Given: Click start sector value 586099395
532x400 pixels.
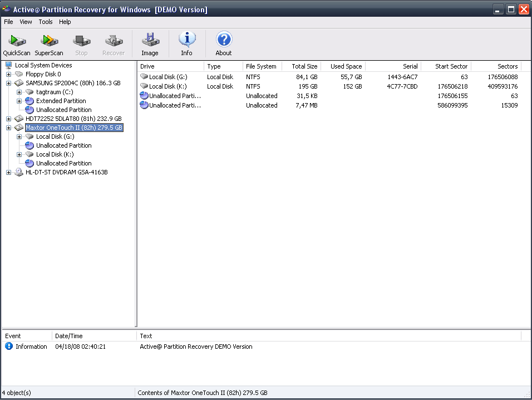Looking at the screenshot, I should (452, 105).
